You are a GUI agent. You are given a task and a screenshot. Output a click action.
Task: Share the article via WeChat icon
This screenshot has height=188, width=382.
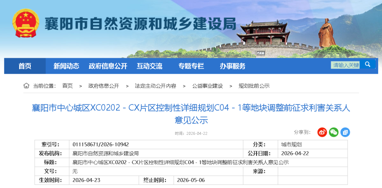334,132
